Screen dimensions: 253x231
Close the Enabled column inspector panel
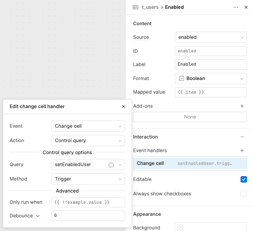246,7
